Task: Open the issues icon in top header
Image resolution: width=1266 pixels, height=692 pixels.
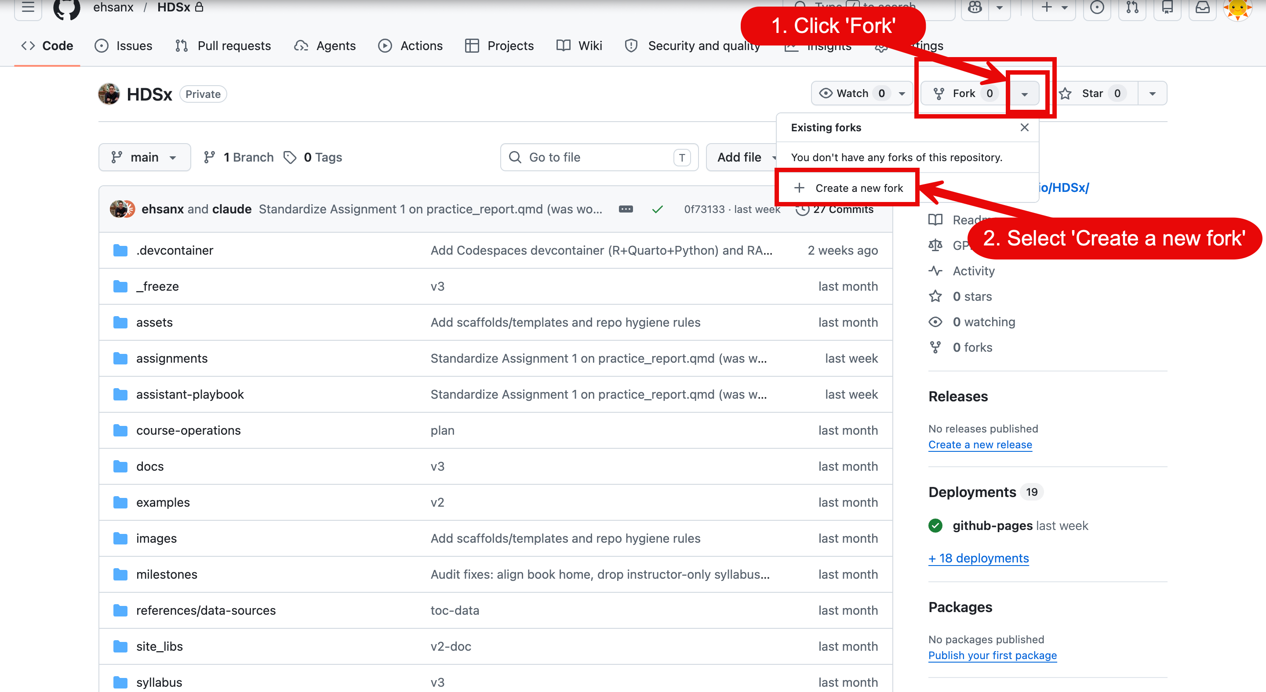Action: (1096, 7)
